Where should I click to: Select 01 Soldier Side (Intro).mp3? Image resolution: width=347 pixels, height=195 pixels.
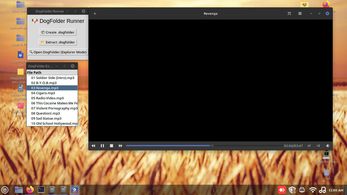[x=52, y=78]
